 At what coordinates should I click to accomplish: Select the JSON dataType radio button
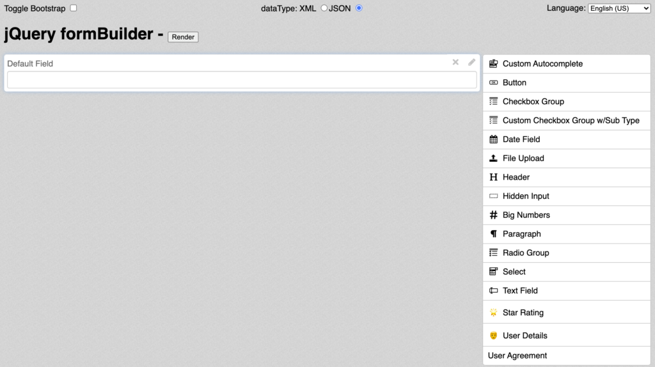point(359,8)
